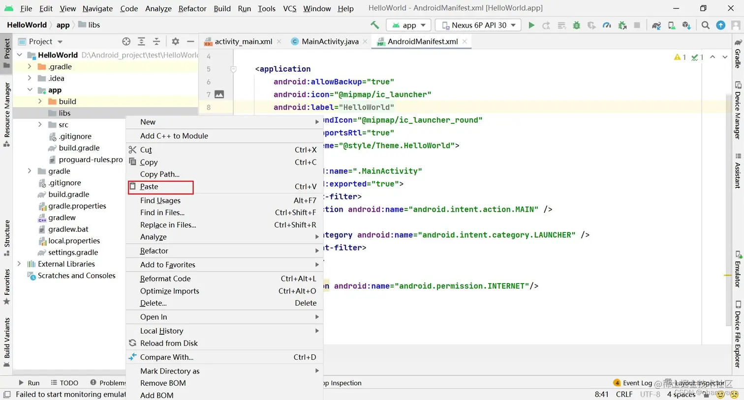Screen dimensions: 744x400
Task: Open the Run tool window button
Action: pos(29,383)
